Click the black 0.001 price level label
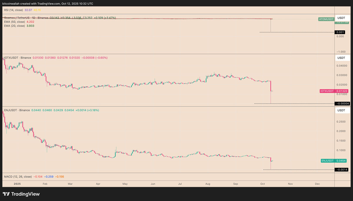Screen dimensions: 353x201 (x=340, y=32)
